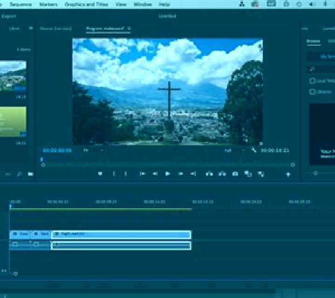The image size is (335, 298).
Task: Click the Export workspace button
Action: (8, 16)
